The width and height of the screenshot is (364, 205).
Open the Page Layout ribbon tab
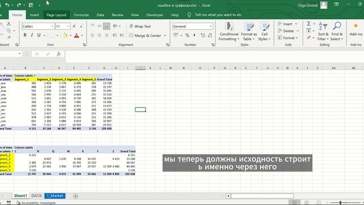click(x=56, y=15)
